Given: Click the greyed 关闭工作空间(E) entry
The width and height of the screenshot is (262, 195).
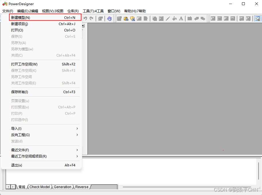Looking at the screenshot, I should pyautogui.click(x=43, y=83).
